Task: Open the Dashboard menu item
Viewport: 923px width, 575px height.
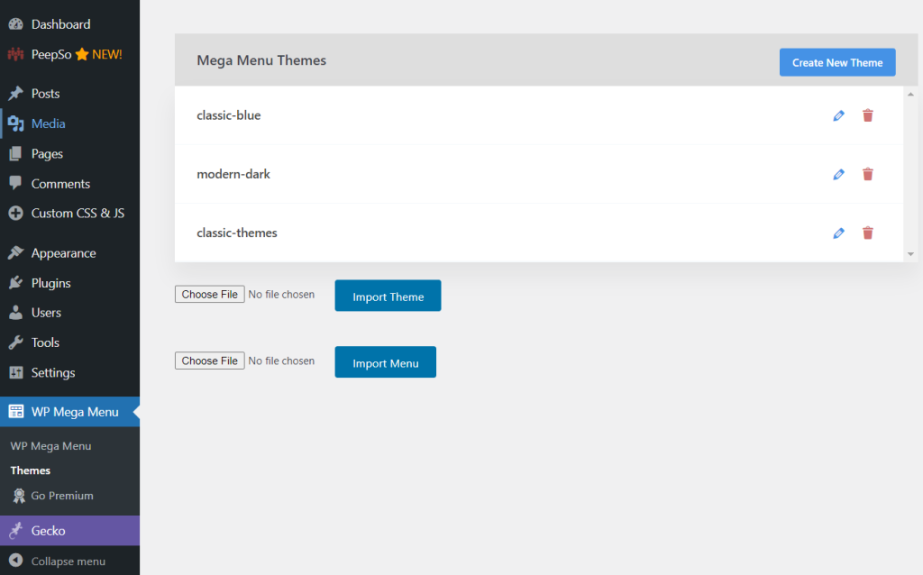Action: pyautogui.click(x=70, y=24)
